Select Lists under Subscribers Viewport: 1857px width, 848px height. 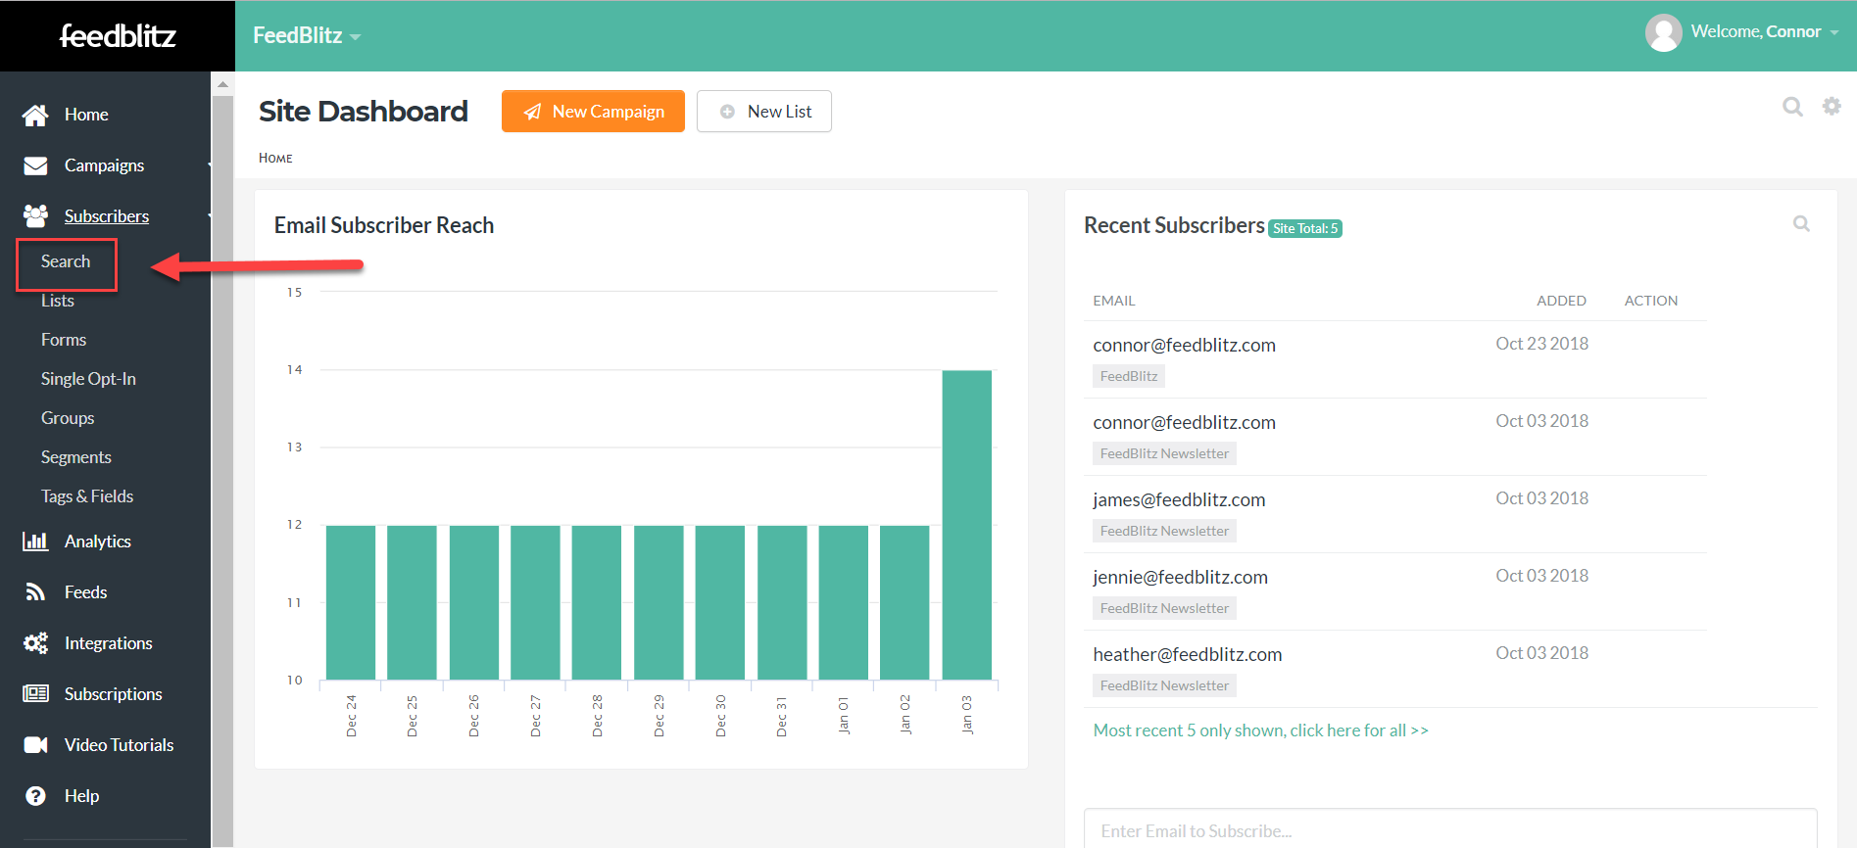(x=58, y=301)
